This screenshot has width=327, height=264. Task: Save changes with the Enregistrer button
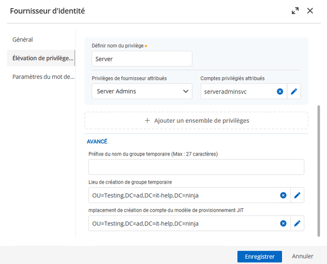point(260,256)
